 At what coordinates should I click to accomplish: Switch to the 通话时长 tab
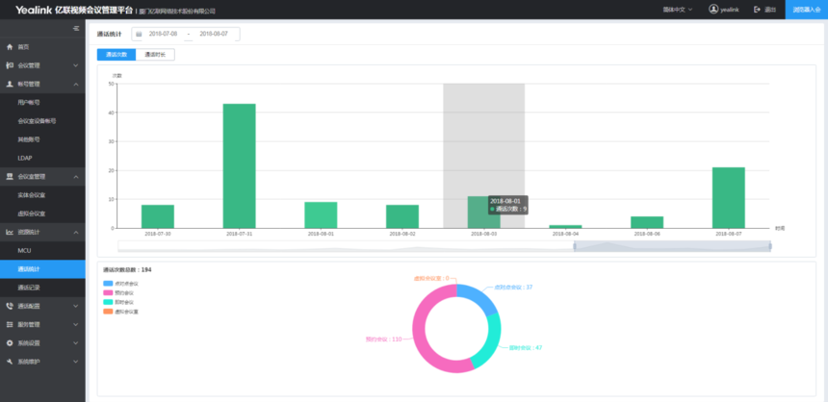click(x=155, y=55)
